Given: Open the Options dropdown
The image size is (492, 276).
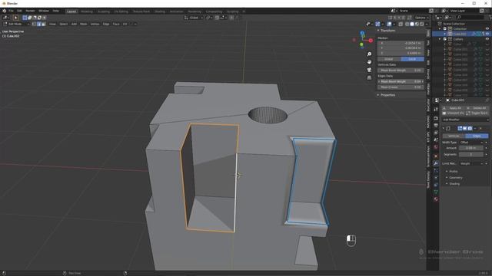Looking at the screenshot, I should coord(421,18).
